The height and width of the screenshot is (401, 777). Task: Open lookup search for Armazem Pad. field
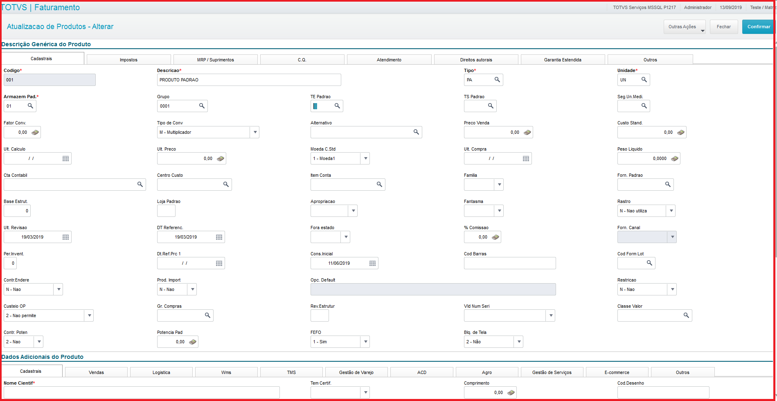(30, 106)
